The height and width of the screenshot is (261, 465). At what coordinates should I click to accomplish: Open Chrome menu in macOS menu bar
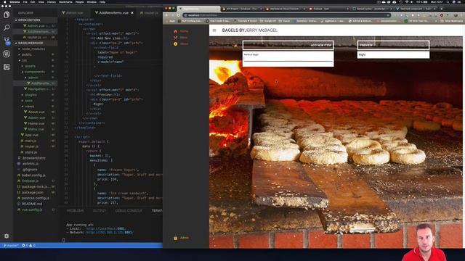pyautogui.click(x=15, y=2)
